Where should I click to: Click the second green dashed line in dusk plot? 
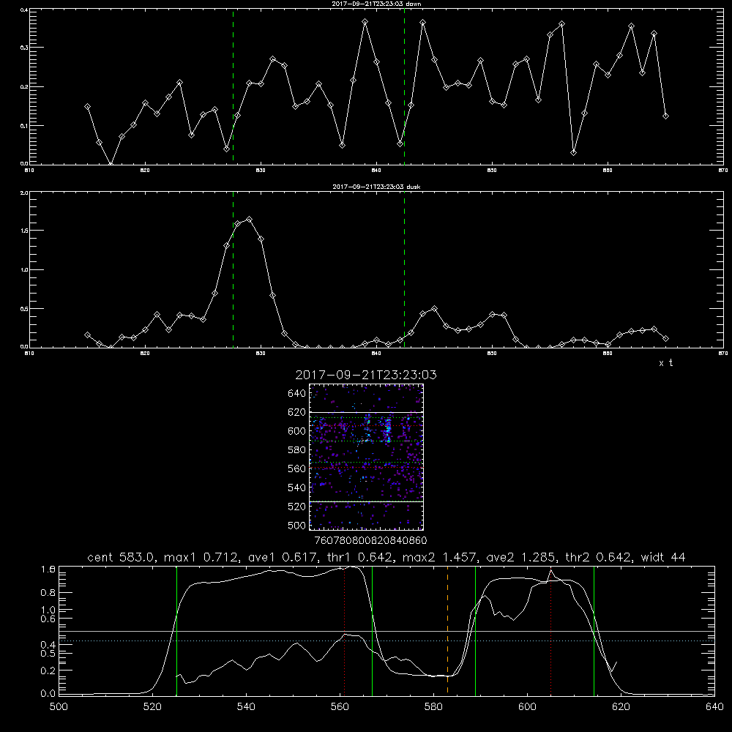pos(404,269)
